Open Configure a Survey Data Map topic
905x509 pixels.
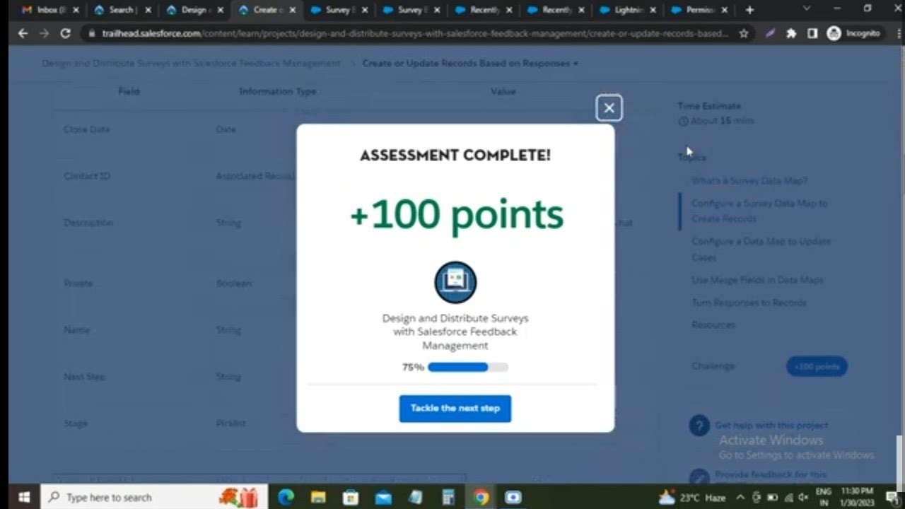coord(759,211)
